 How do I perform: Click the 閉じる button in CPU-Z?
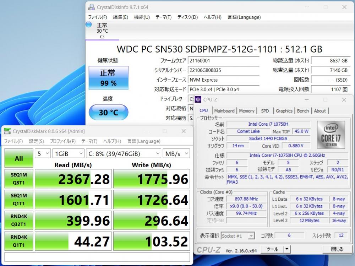[337, 249]
